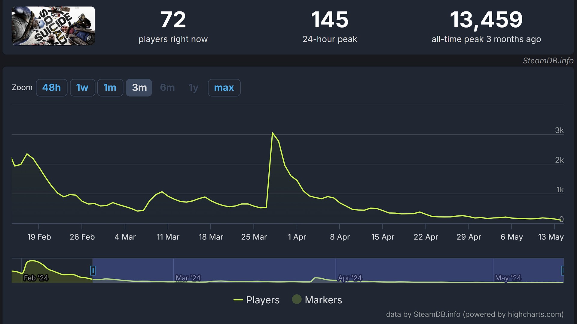Grab the right navigator range handle

563,271
